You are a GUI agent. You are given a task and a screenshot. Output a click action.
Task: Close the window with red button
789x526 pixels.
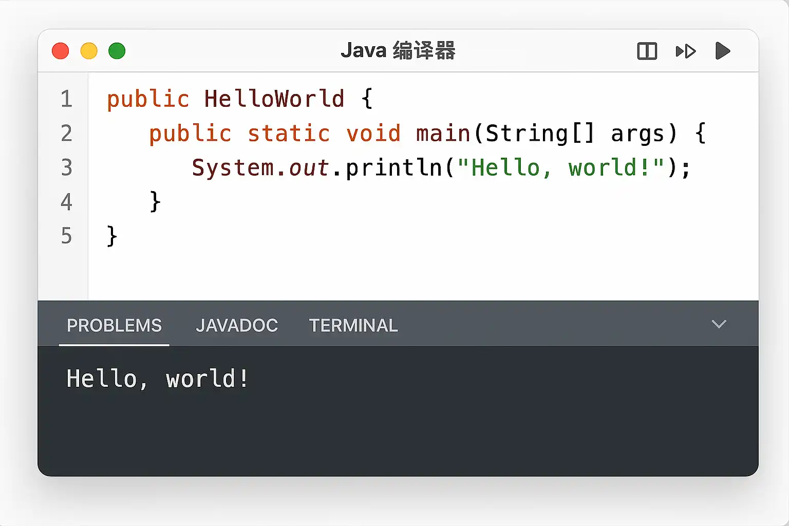tap(61, 51)
